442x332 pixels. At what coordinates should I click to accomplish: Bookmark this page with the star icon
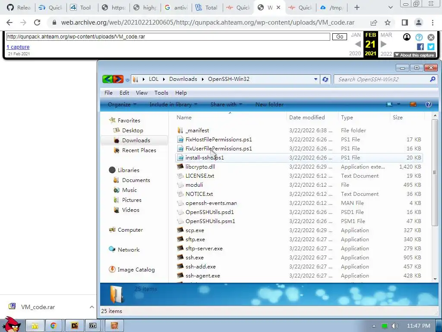388,22
